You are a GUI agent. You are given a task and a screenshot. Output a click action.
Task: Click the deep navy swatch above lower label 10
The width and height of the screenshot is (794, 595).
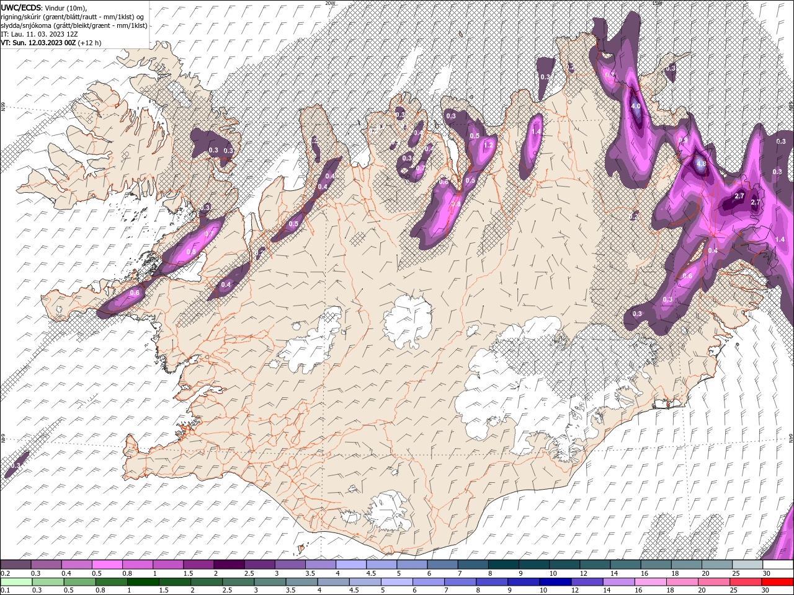(x=555, y=582)
